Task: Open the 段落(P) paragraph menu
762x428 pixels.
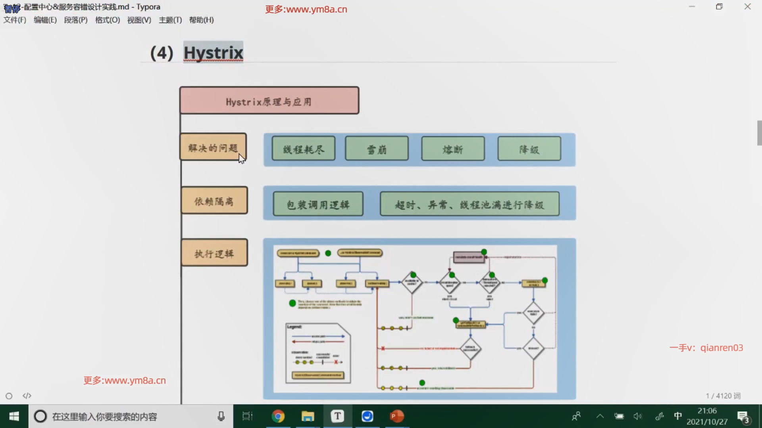Action: pyautogui.click(x=75, y=20)
